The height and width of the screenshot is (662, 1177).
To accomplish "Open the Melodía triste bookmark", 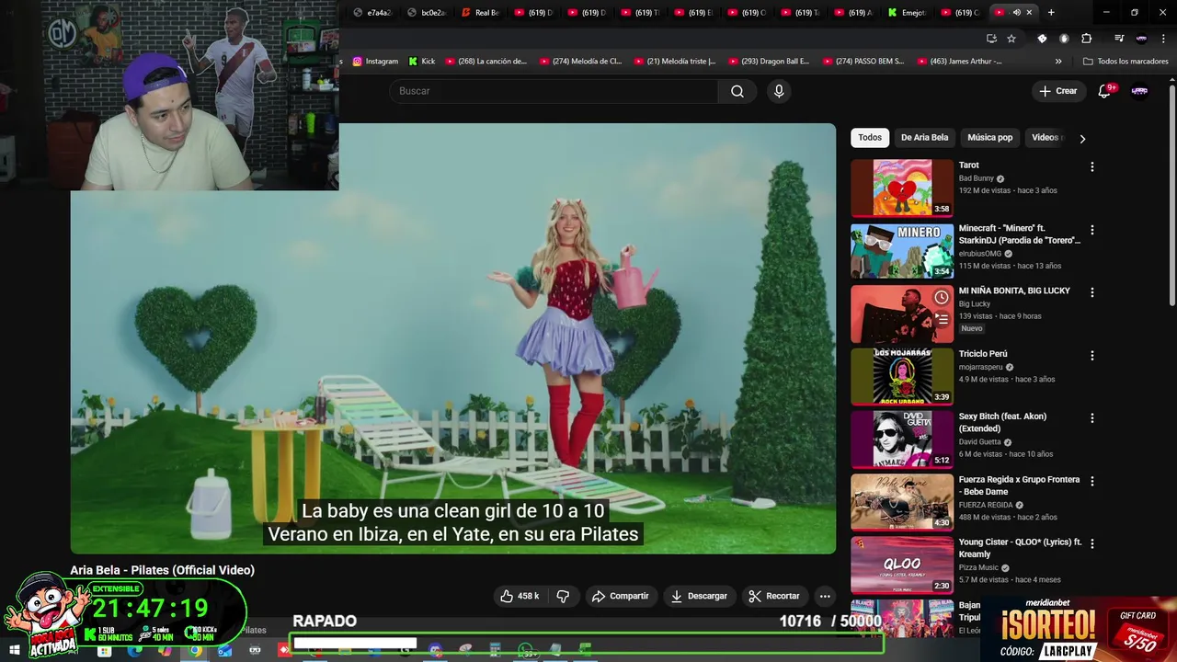I will (x=676, y=62).
